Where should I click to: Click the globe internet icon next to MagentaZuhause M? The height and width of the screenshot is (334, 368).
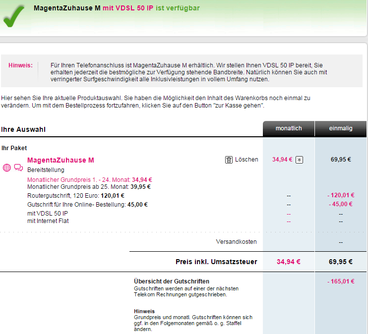click(x=7, y=167)
